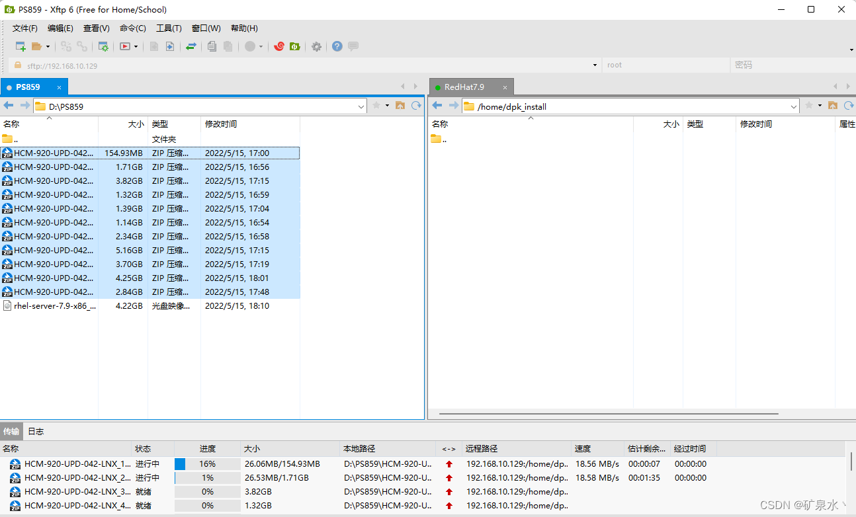Viewport: 856px width, 517px height.
Task: Open the session properties gear icon
Action: click(x=104, y=46)
